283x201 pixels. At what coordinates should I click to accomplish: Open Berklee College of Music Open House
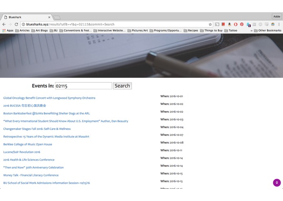(28, 144)
